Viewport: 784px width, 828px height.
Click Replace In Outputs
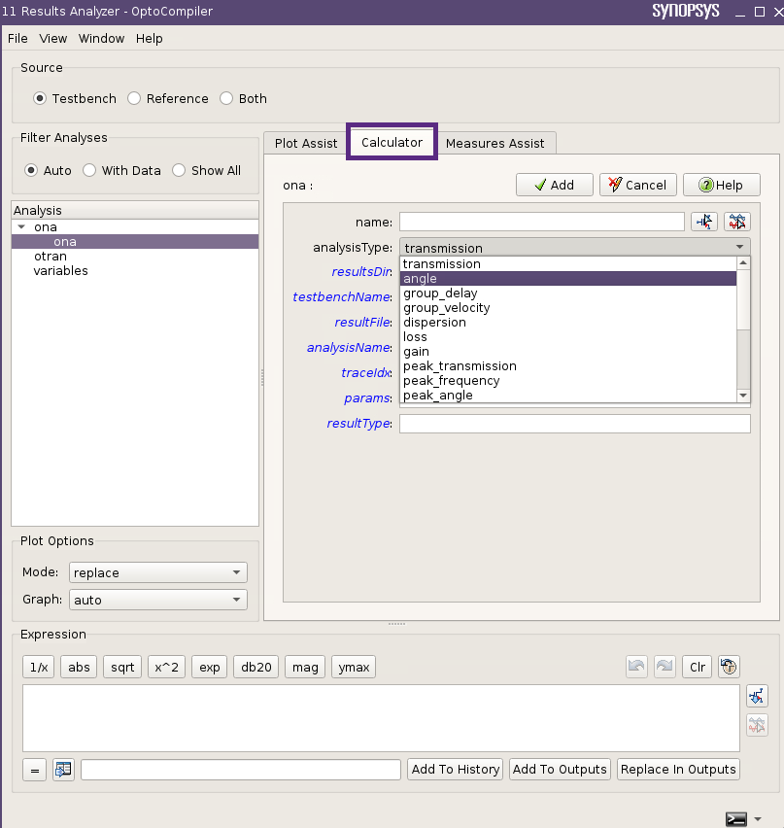click(678, 770)
